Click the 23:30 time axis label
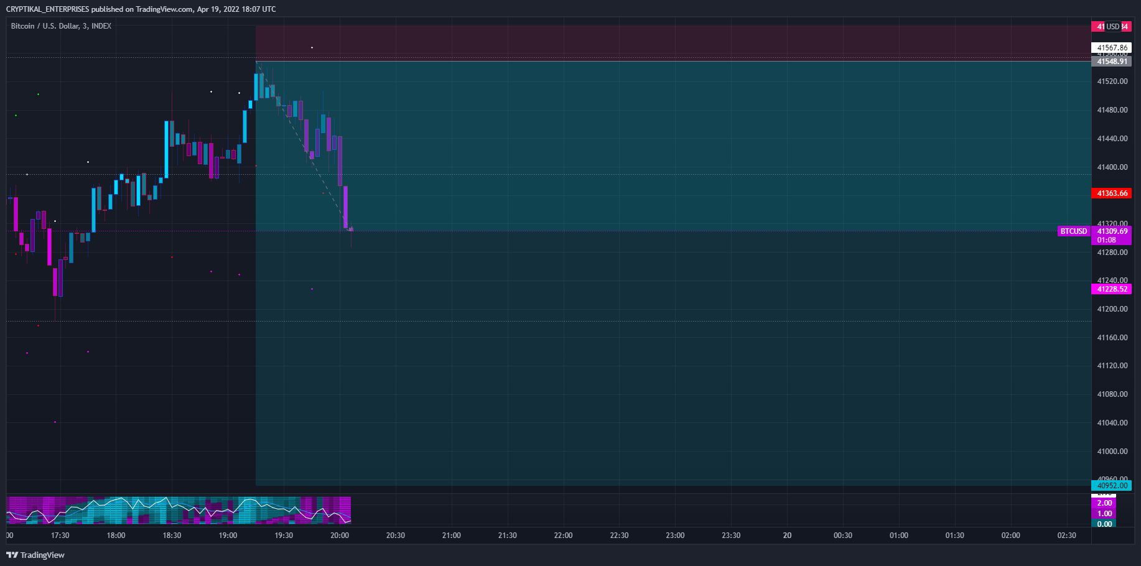Viewport: 1141px width, 566px height. 731,536
